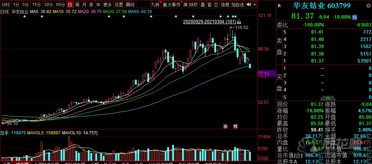Open the 更多 more periods menu
372x164 pixels.
tap(108, 5)
